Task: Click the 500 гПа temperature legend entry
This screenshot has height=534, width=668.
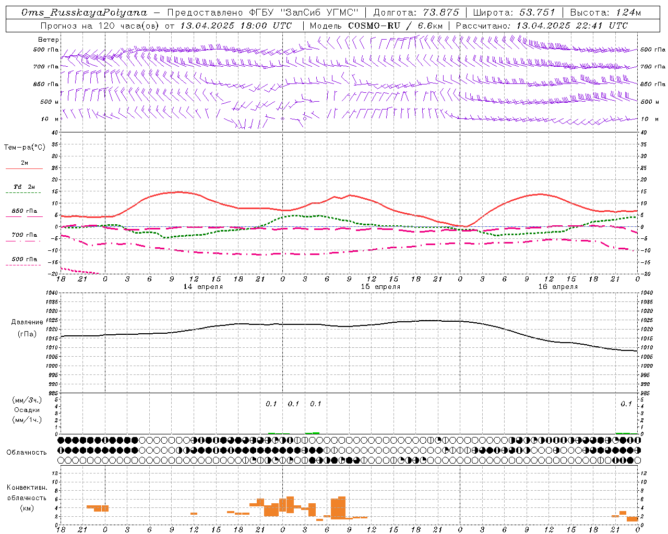Action: [25, 259]
